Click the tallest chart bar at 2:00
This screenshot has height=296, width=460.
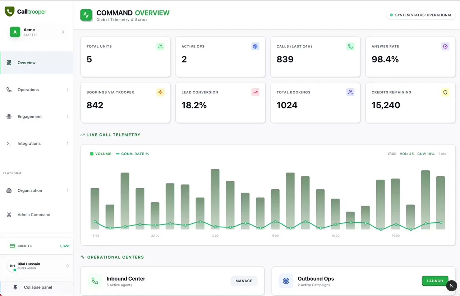pyautogui.click(x=215, y=199)
